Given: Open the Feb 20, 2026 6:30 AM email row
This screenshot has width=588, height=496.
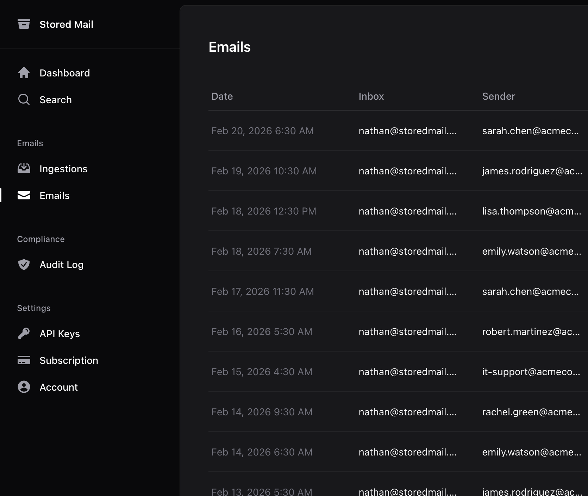Looking at the screenshot, I should point(262,131).
